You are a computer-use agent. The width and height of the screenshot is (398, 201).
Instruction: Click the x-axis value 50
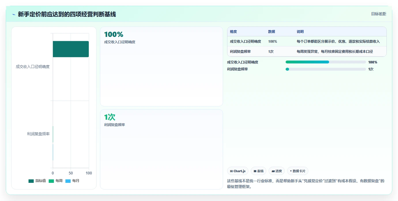coord(71,173)
